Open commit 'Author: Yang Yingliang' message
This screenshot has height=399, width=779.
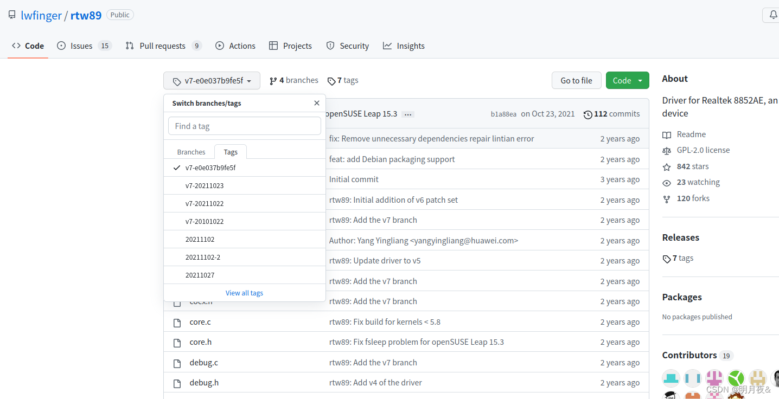click(x=424, y=240)
